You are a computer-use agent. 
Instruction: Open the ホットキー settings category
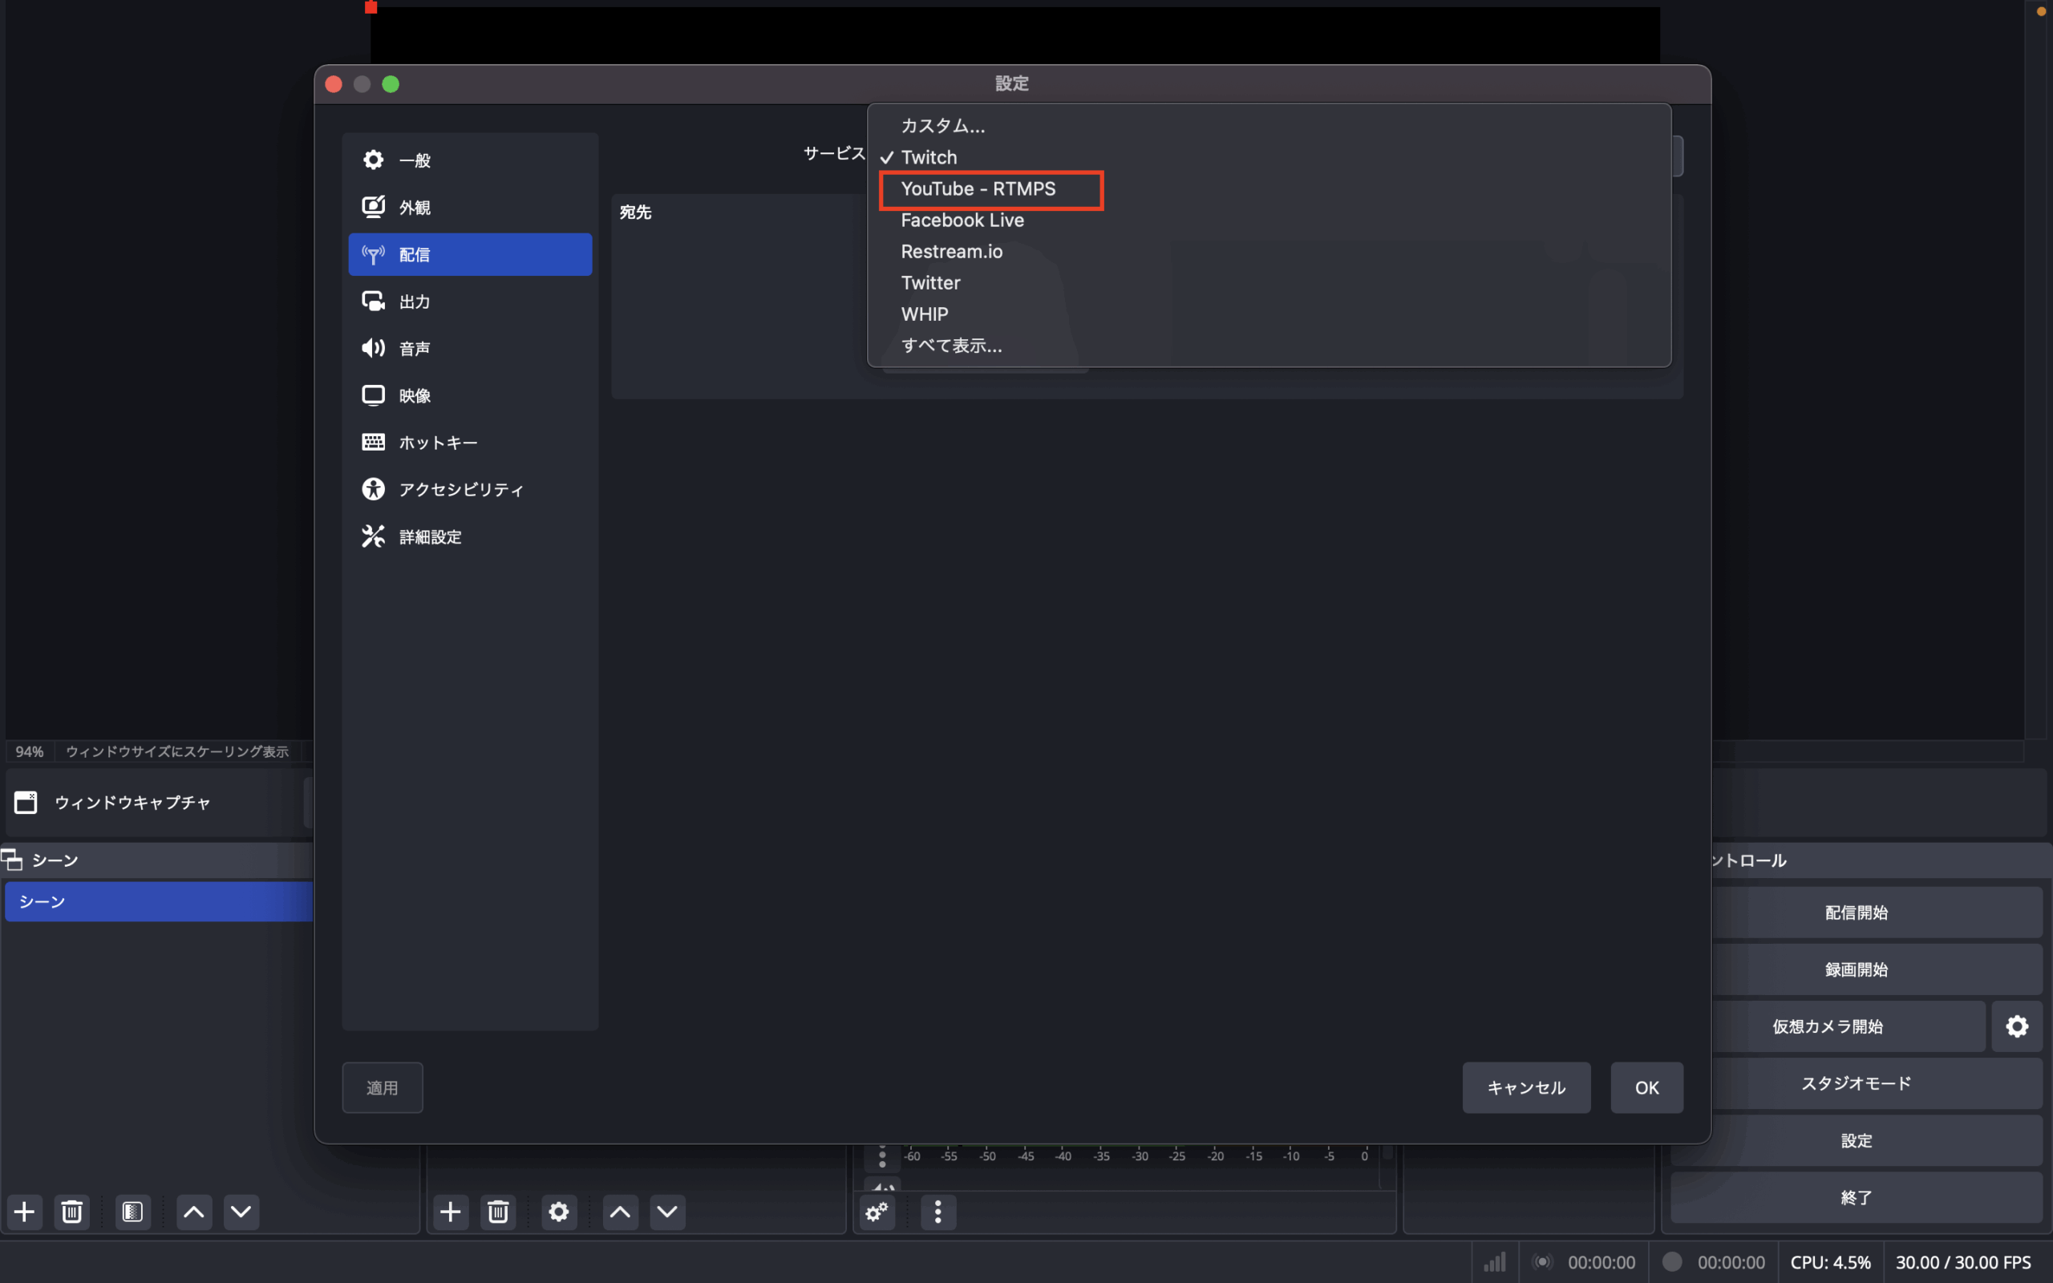tap(470, 443)
